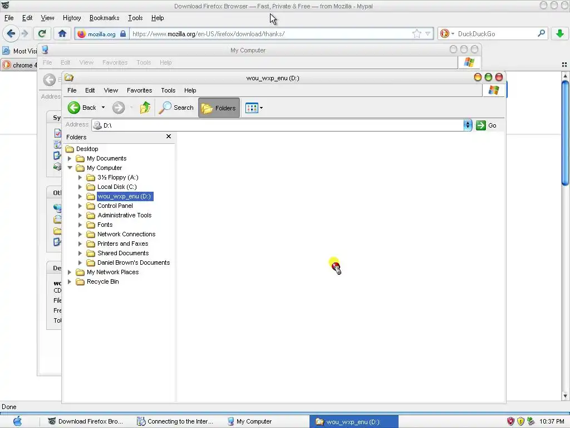Open Explorer View menu

[x=111, y=90]
